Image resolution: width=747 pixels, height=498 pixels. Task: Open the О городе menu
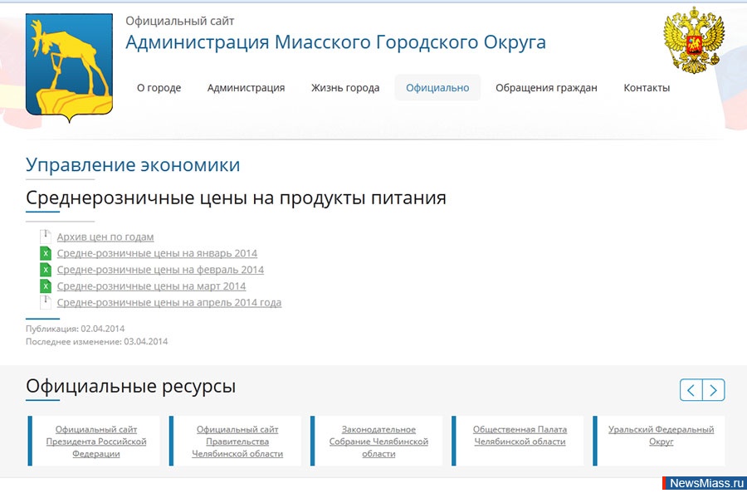pos(159,88)
